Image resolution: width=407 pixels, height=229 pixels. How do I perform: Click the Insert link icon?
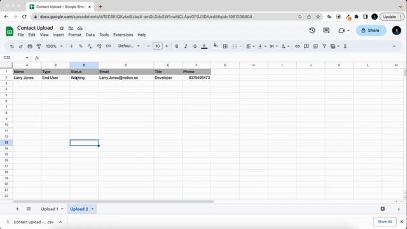point(297,46)
